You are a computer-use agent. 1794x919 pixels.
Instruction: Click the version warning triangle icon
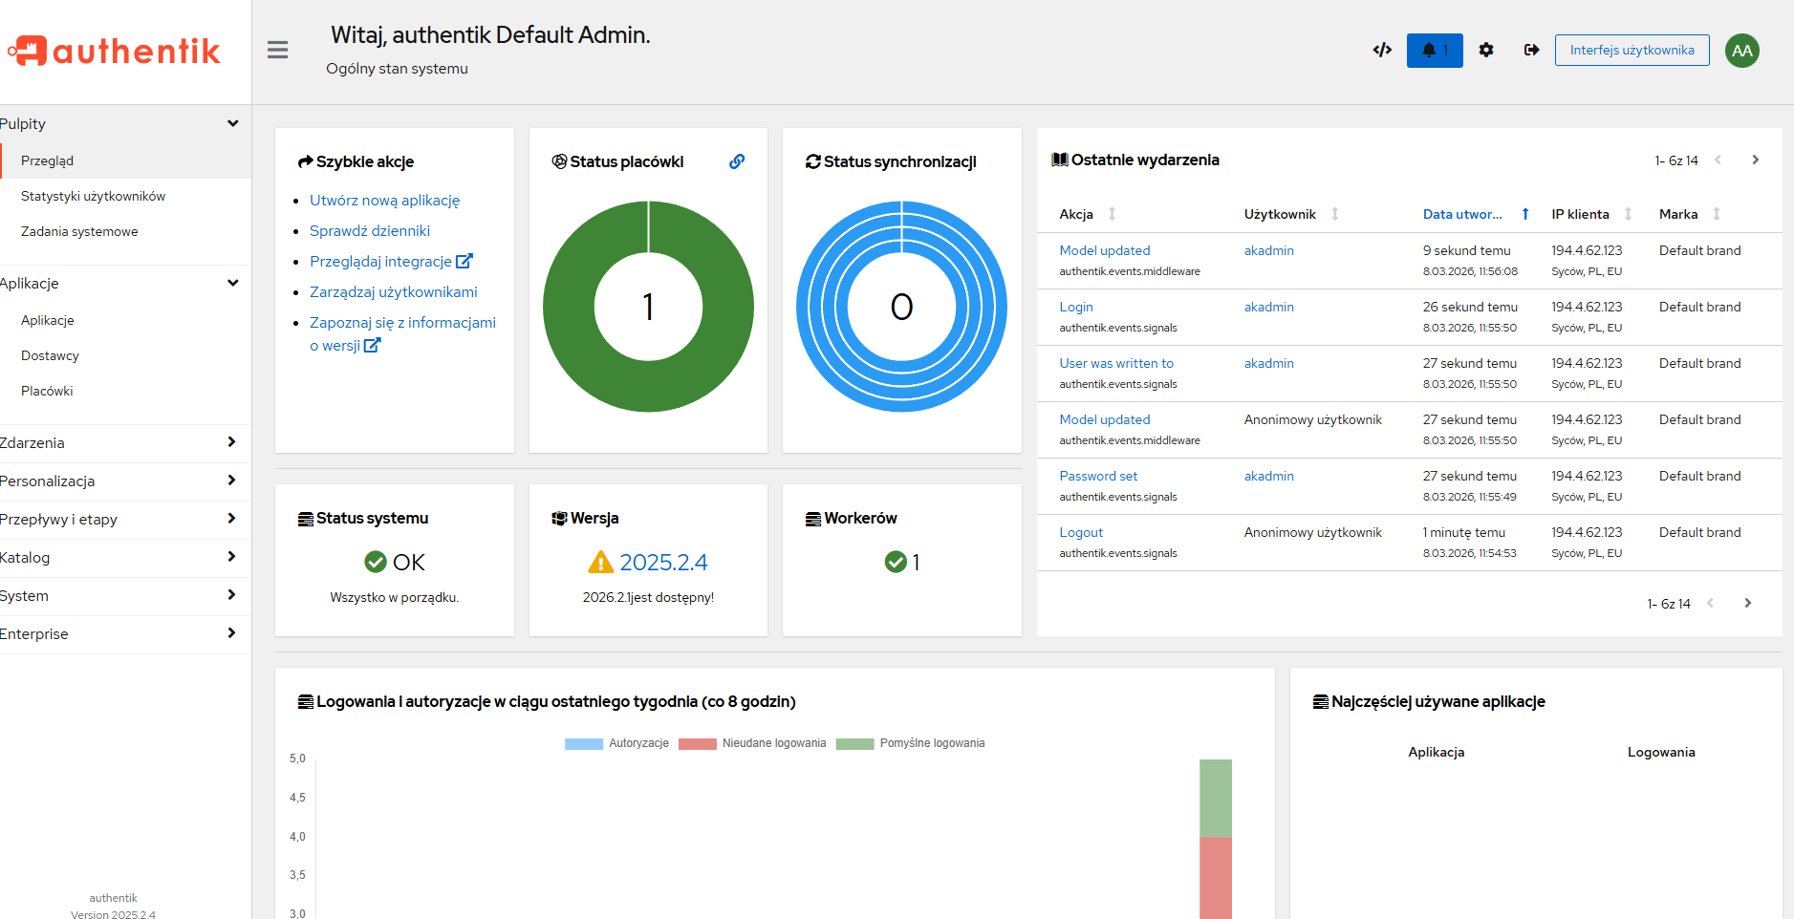click(600, 562)
